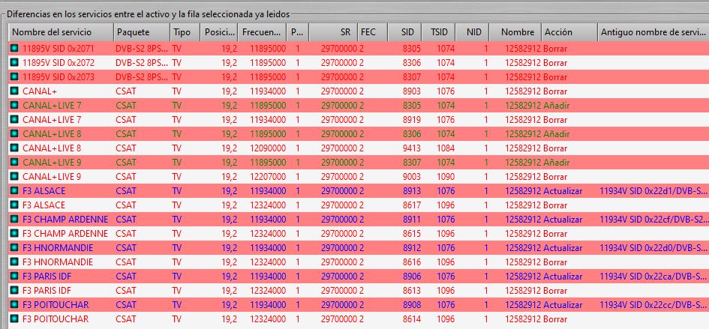Click SID value 8906
The width and height of the screenshot is (709, 329).
[411, 276]
